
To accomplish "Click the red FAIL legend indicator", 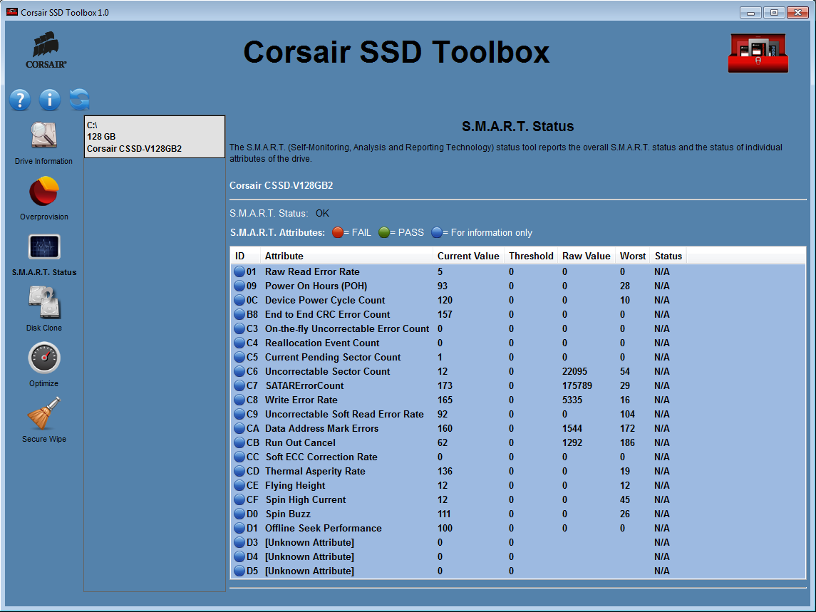I will [x=338, y=233].
